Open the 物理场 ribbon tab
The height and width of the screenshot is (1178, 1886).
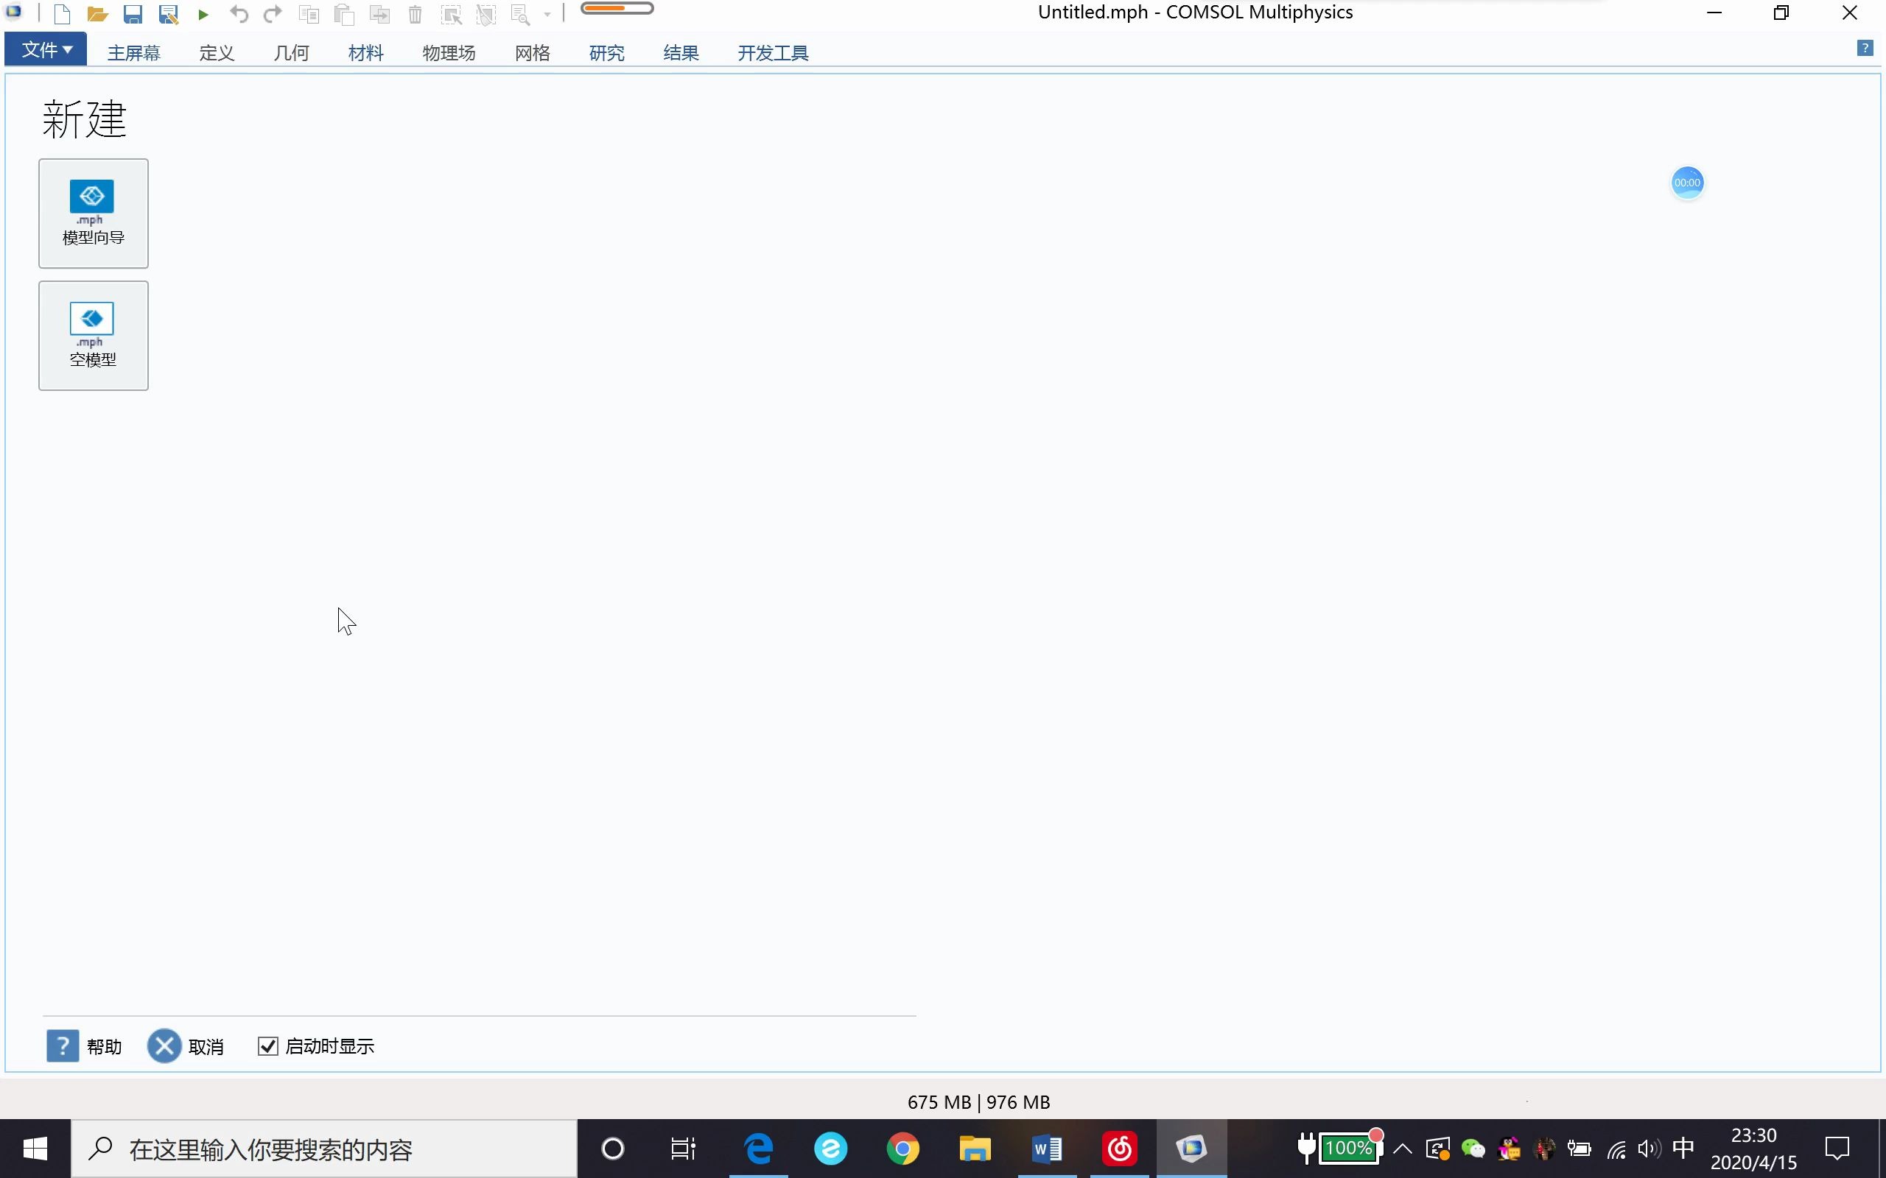(x=449, y=53)
